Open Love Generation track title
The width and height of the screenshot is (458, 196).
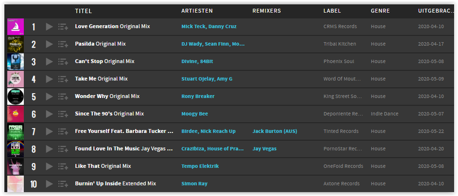tap(97, 26)
